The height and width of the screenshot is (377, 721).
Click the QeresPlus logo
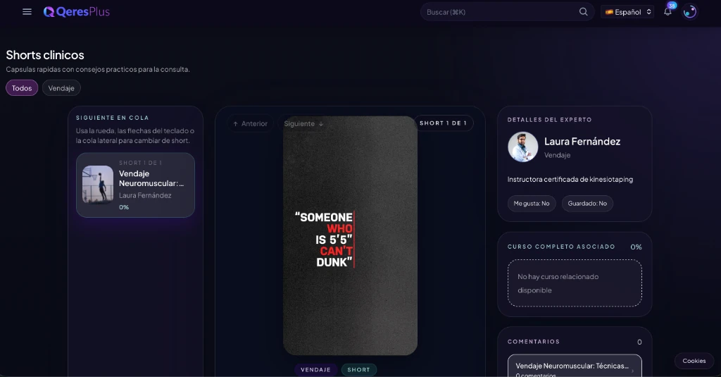[76, 12]
